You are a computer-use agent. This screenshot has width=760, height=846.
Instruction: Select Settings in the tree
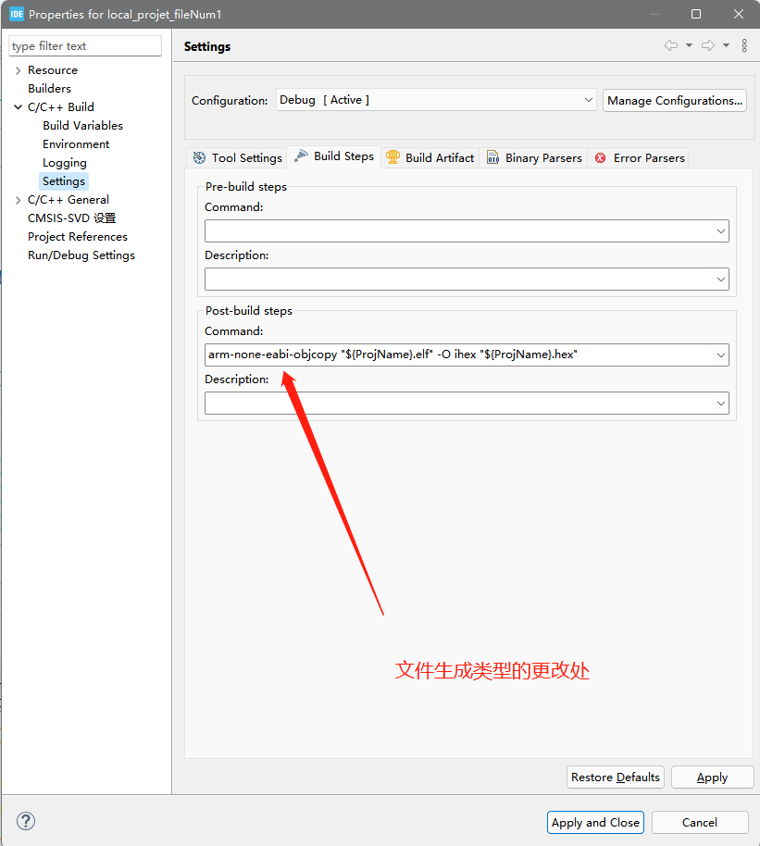click(x=64, y=180)
